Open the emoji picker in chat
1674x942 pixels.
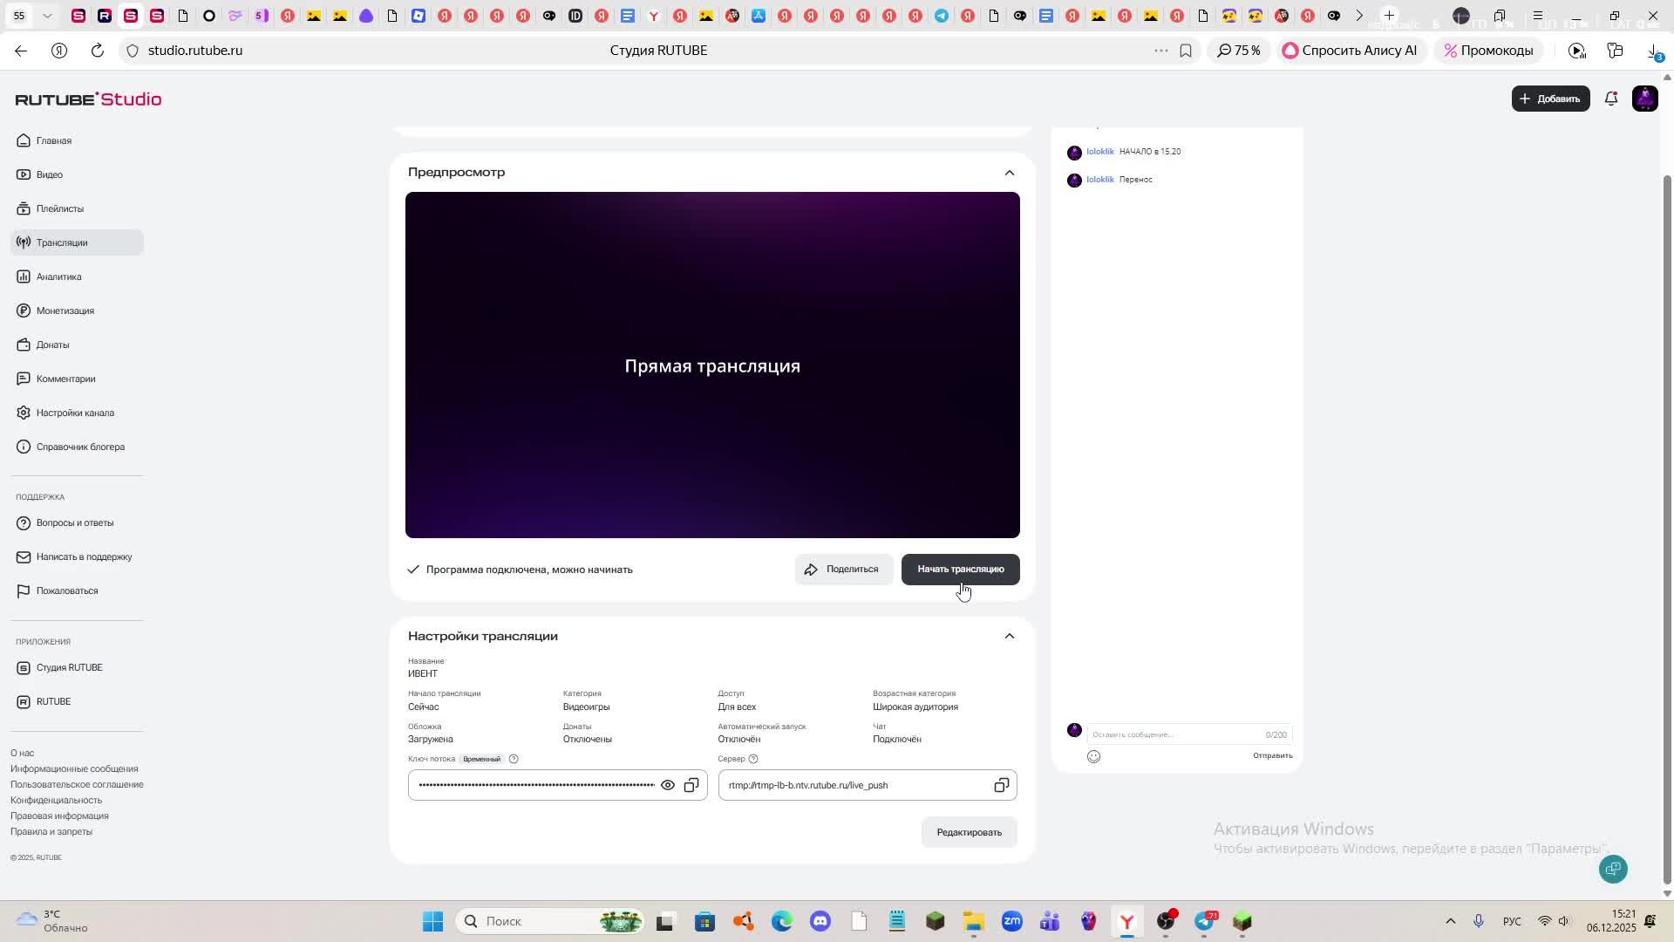pyautogui.click(x=1093, y=756)
